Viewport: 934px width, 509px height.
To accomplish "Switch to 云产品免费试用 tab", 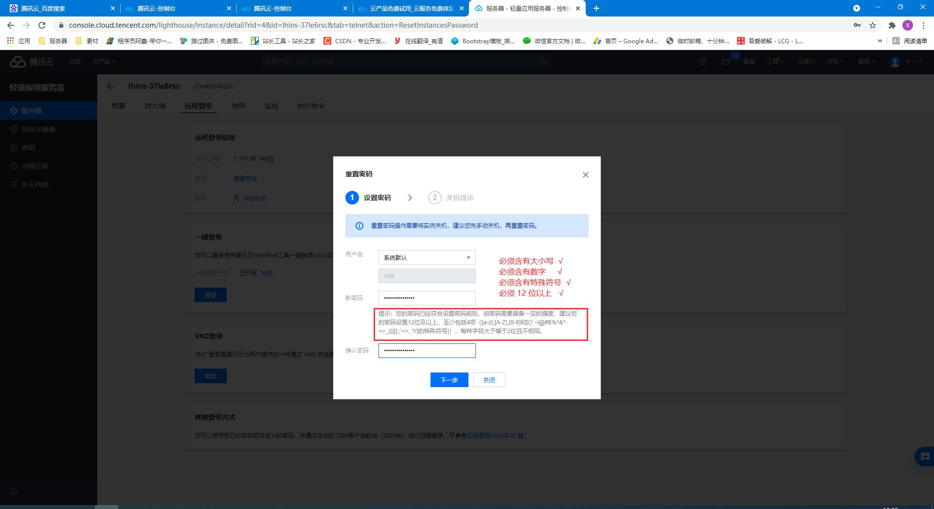I will click(411, 8).
